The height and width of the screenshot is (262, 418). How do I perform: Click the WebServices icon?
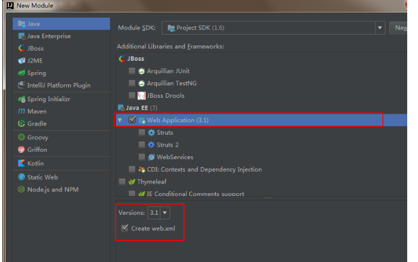tap(151, 157)
